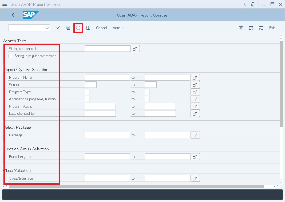Open multiple selection for Last changed by
This screenshot has height=202, width=285.
tap(195, 113)
